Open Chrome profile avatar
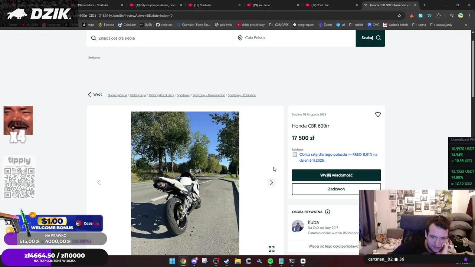The image size is (475, 267). point(461,16)
